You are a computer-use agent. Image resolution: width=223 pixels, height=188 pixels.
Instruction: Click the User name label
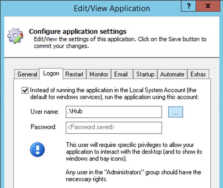tap(45, 112)
